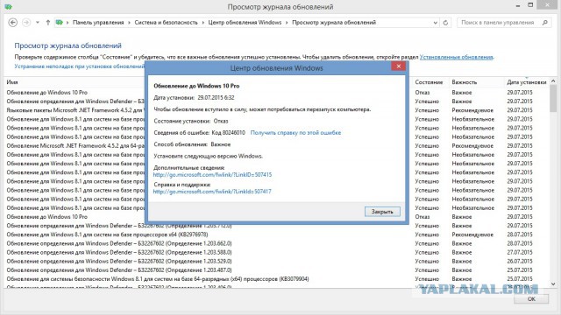
Task: Click 'Состояние установки: Отказ' text in dialog
Action: [x=191, y=121]
